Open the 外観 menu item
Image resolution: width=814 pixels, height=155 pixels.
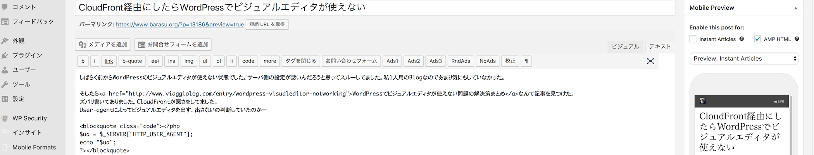click(19, 41)
